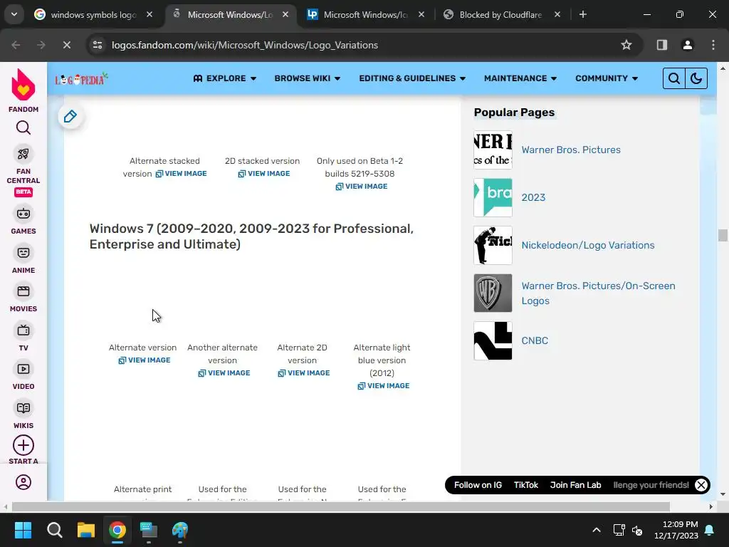Open a new browser tab

pyautogui.click(x=583, y=15)
